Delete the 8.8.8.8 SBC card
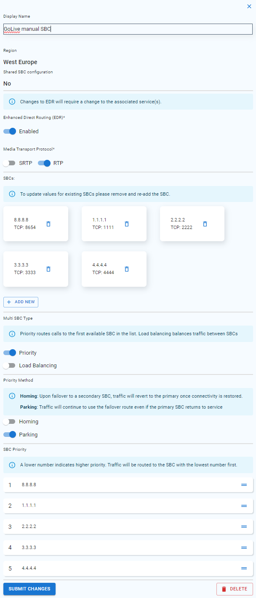 click(48, 224)
